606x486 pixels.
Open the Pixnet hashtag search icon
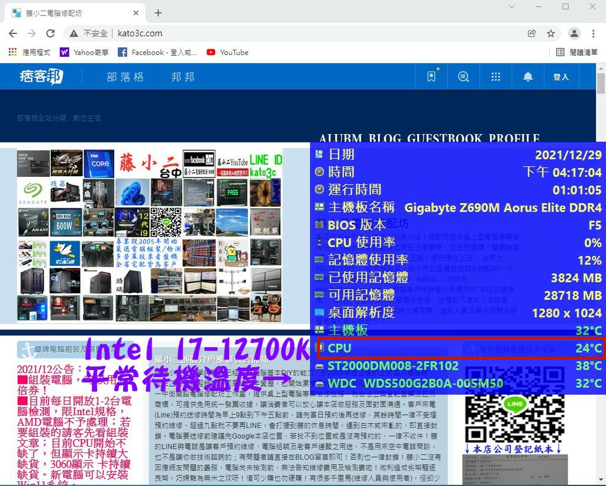tap(463, 76)
